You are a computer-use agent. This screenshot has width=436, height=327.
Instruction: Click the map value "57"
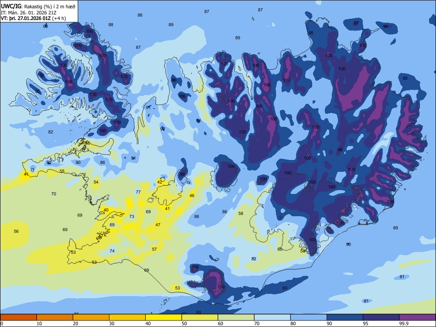(x=155, y=249)
